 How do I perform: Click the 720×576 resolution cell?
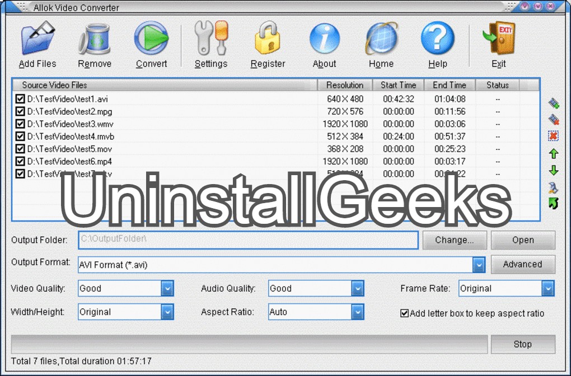pos(345,111)
